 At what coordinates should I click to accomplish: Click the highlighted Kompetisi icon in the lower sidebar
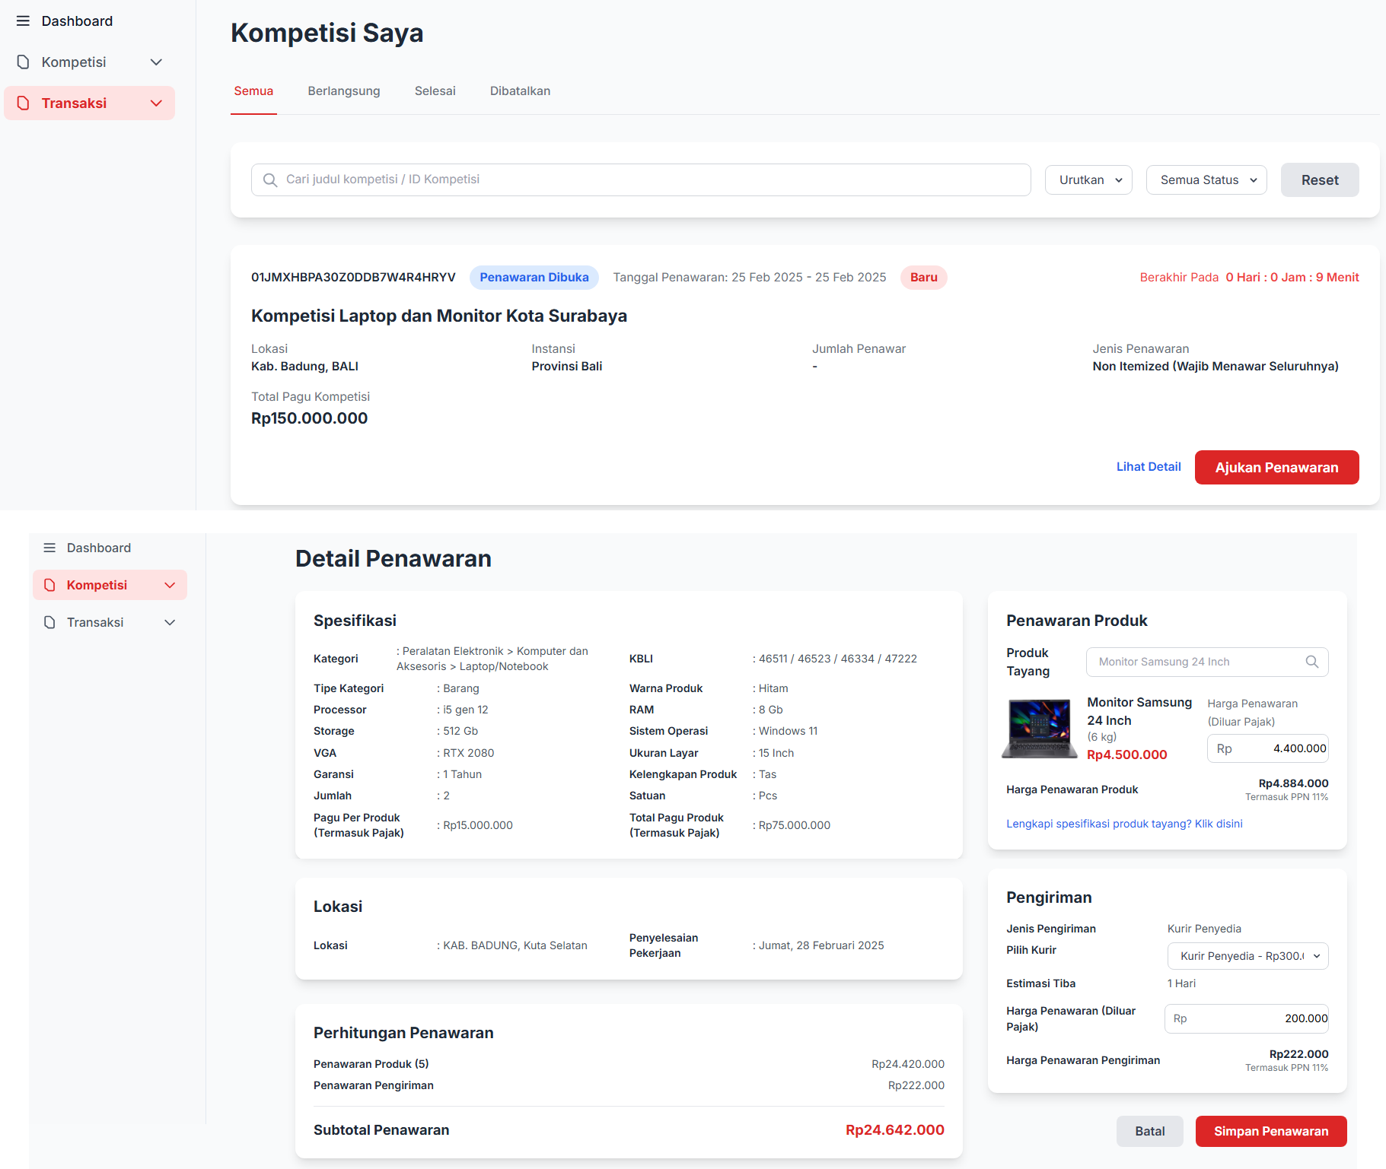pyautogui.click(x=49, y=585)
